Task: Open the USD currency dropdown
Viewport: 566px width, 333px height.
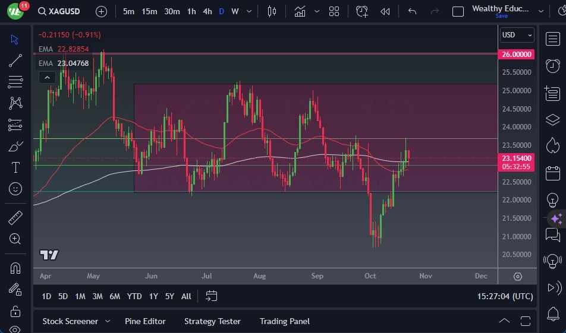Action: [x=517, y=35]
